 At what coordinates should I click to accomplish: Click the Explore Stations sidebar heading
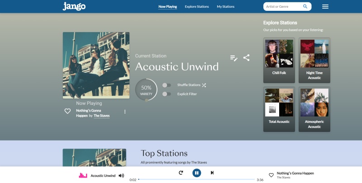[x=280, y=23]
